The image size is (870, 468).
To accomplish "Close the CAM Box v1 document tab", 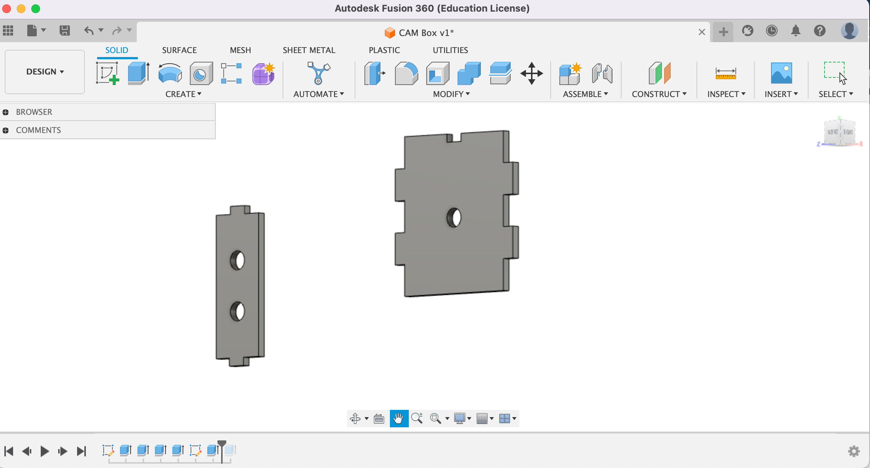I will [701, 32].
